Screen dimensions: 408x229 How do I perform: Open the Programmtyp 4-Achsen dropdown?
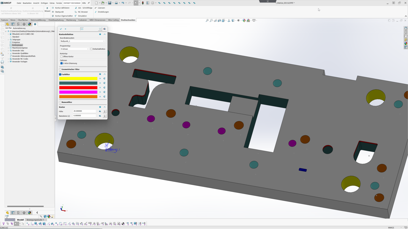point(75,49)
